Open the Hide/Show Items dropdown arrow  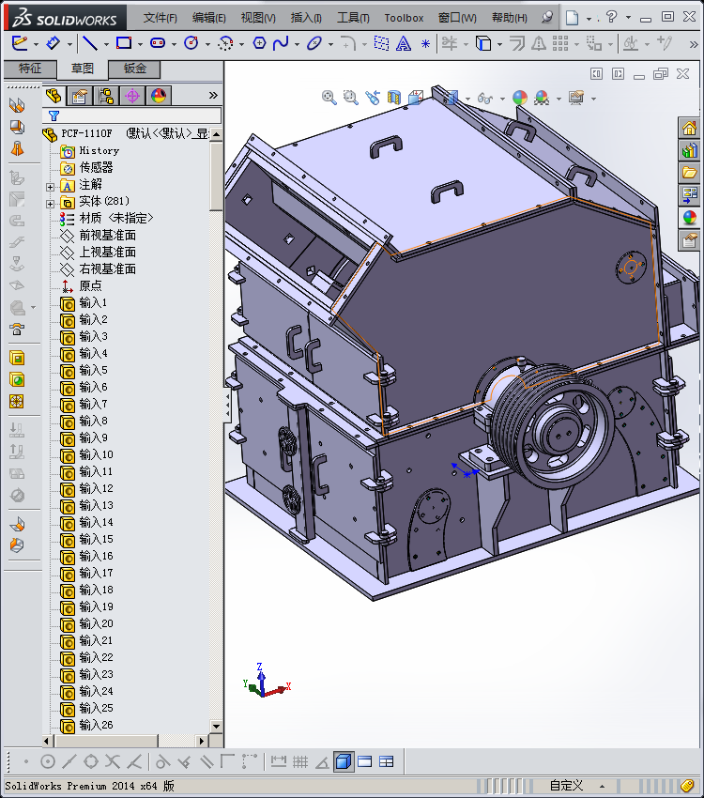click(x=502, y=99)
